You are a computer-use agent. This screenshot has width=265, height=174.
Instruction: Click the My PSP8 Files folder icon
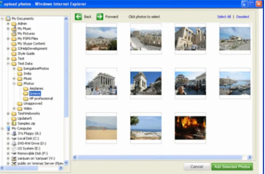(x=14, y=39)
